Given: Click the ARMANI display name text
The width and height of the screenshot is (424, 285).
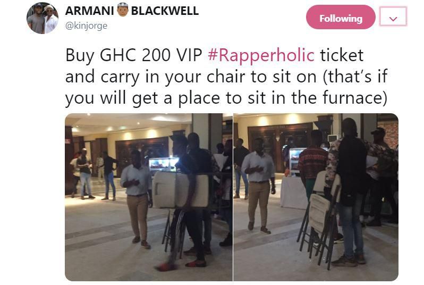Looking at the screenshot, I should point(89,11).
